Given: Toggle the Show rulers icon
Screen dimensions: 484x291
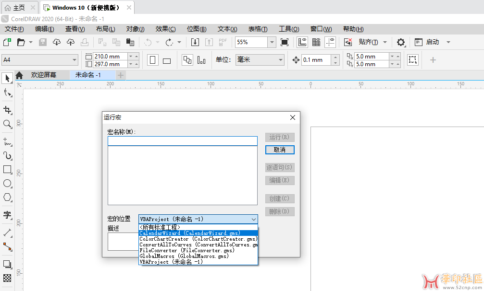Looking at the screenshot, I should tap(302, 42).
